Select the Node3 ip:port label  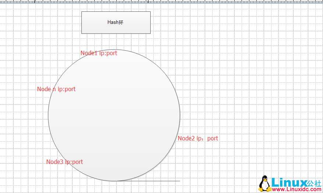[64, 162]
